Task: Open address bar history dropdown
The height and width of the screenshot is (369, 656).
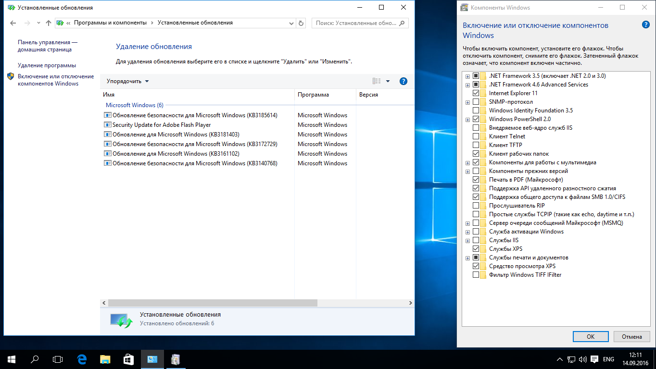Action: coord(291,23)
